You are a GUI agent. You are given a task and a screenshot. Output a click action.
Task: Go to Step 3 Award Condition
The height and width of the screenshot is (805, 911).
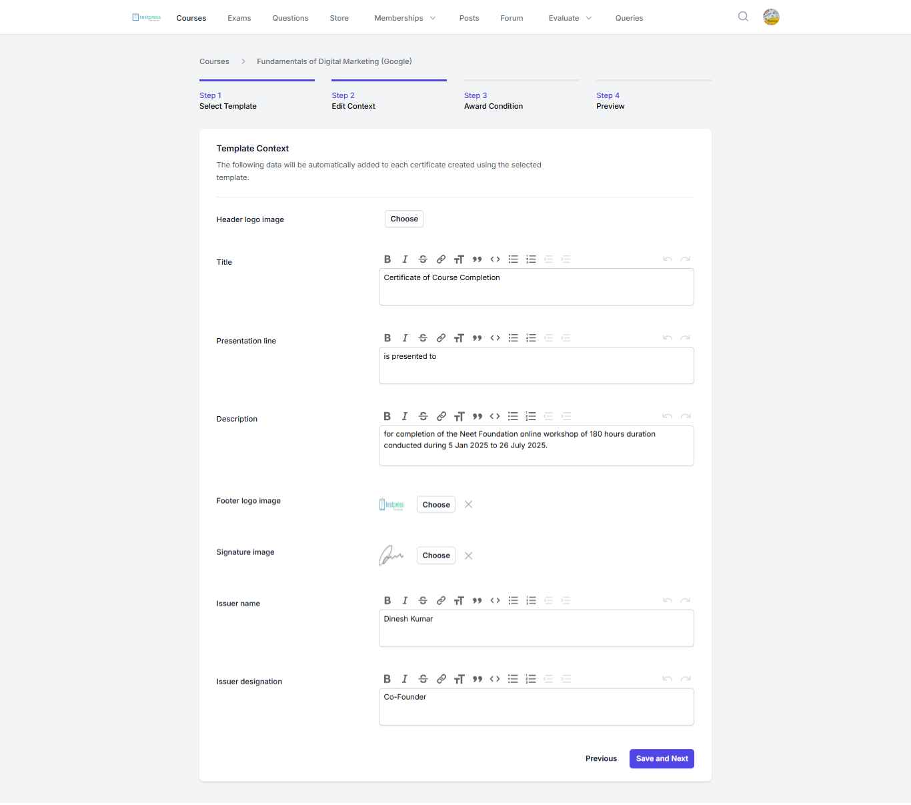pyautogui.click(x=494, y=101)
